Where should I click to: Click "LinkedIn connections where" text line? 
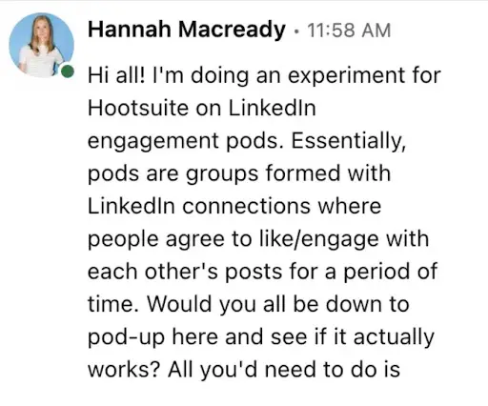(234, 206)
